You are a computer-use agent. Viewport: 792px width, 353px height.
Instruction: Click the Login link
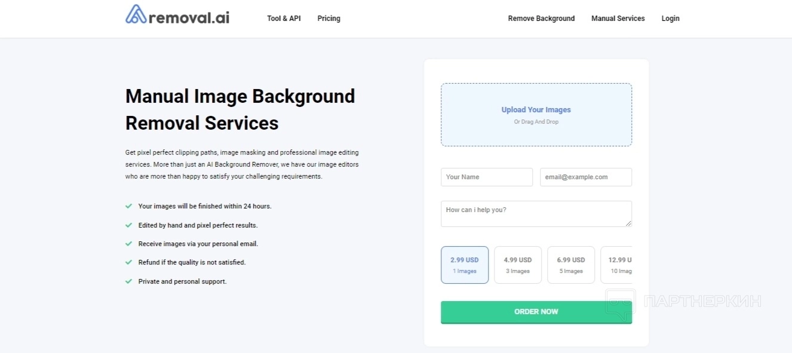coord(670,19)
